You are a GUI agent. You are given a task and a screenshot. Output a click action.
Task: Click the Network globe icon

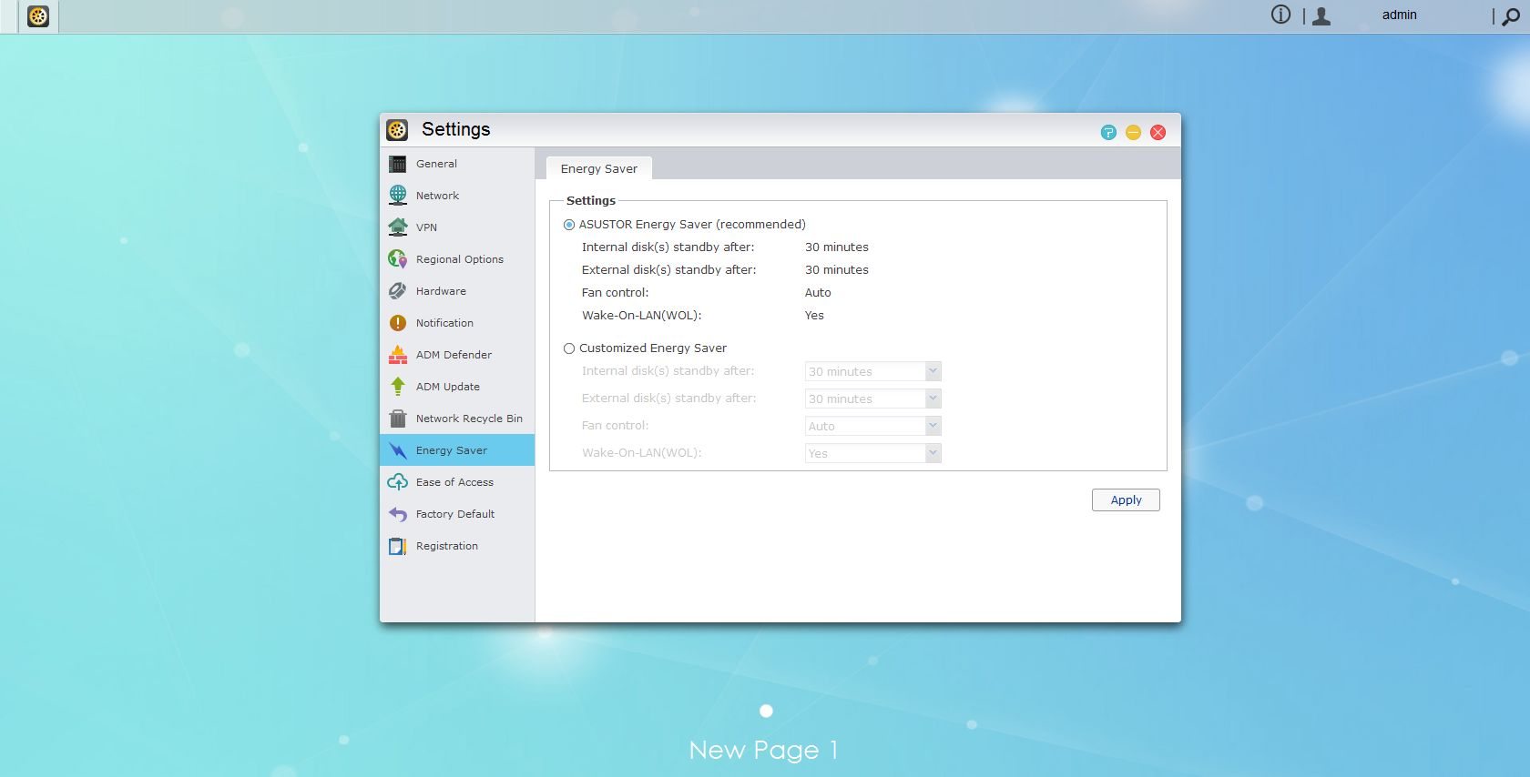click(x=398, y=196)
